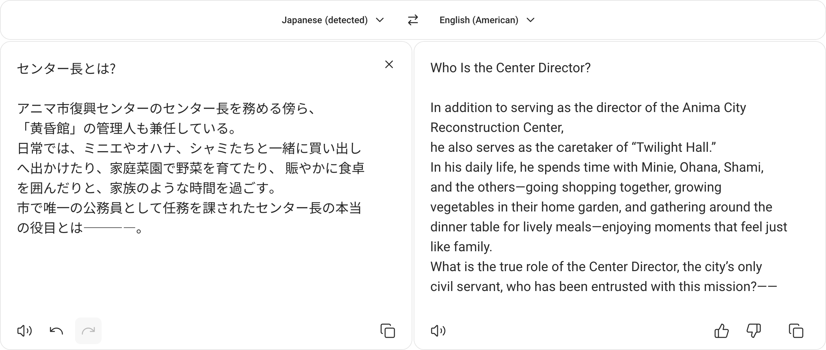Give the translation a thumbs down

coord(754,331)
